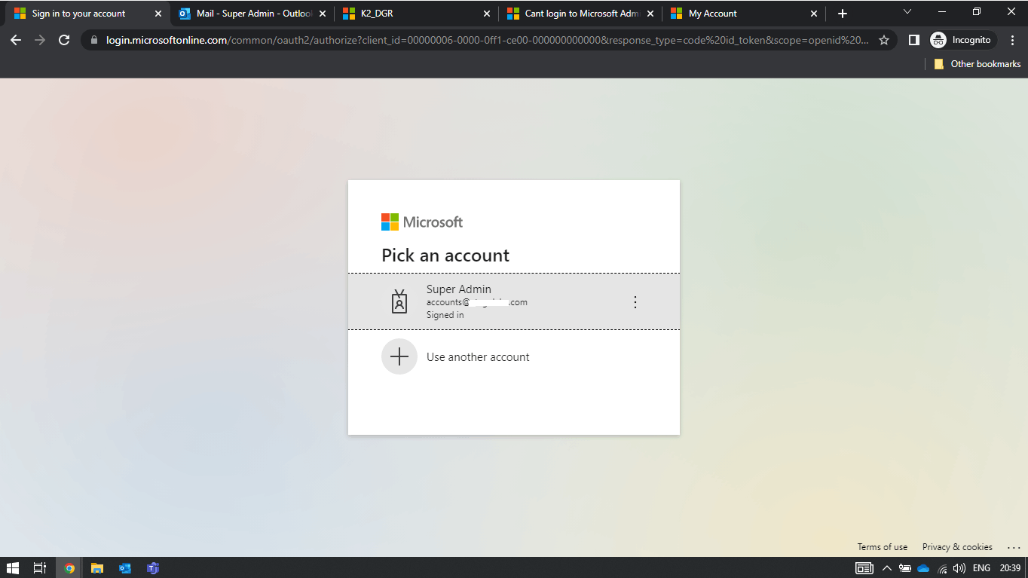Open the Chrome three-dot menu
The width and height of the screenshot is (1028, 578).
1012,40
